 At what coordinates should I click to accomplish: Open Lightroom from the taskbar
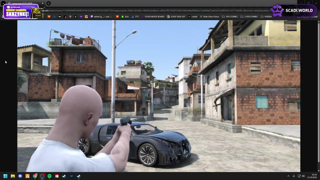(x=71, y=176)
